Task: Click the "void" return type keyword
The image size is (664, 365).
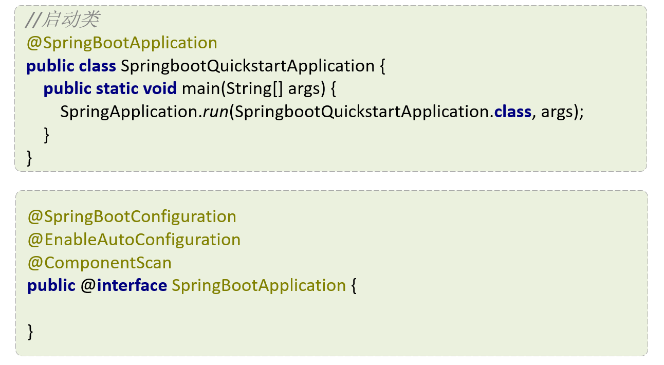Action: tap(159, 89)
